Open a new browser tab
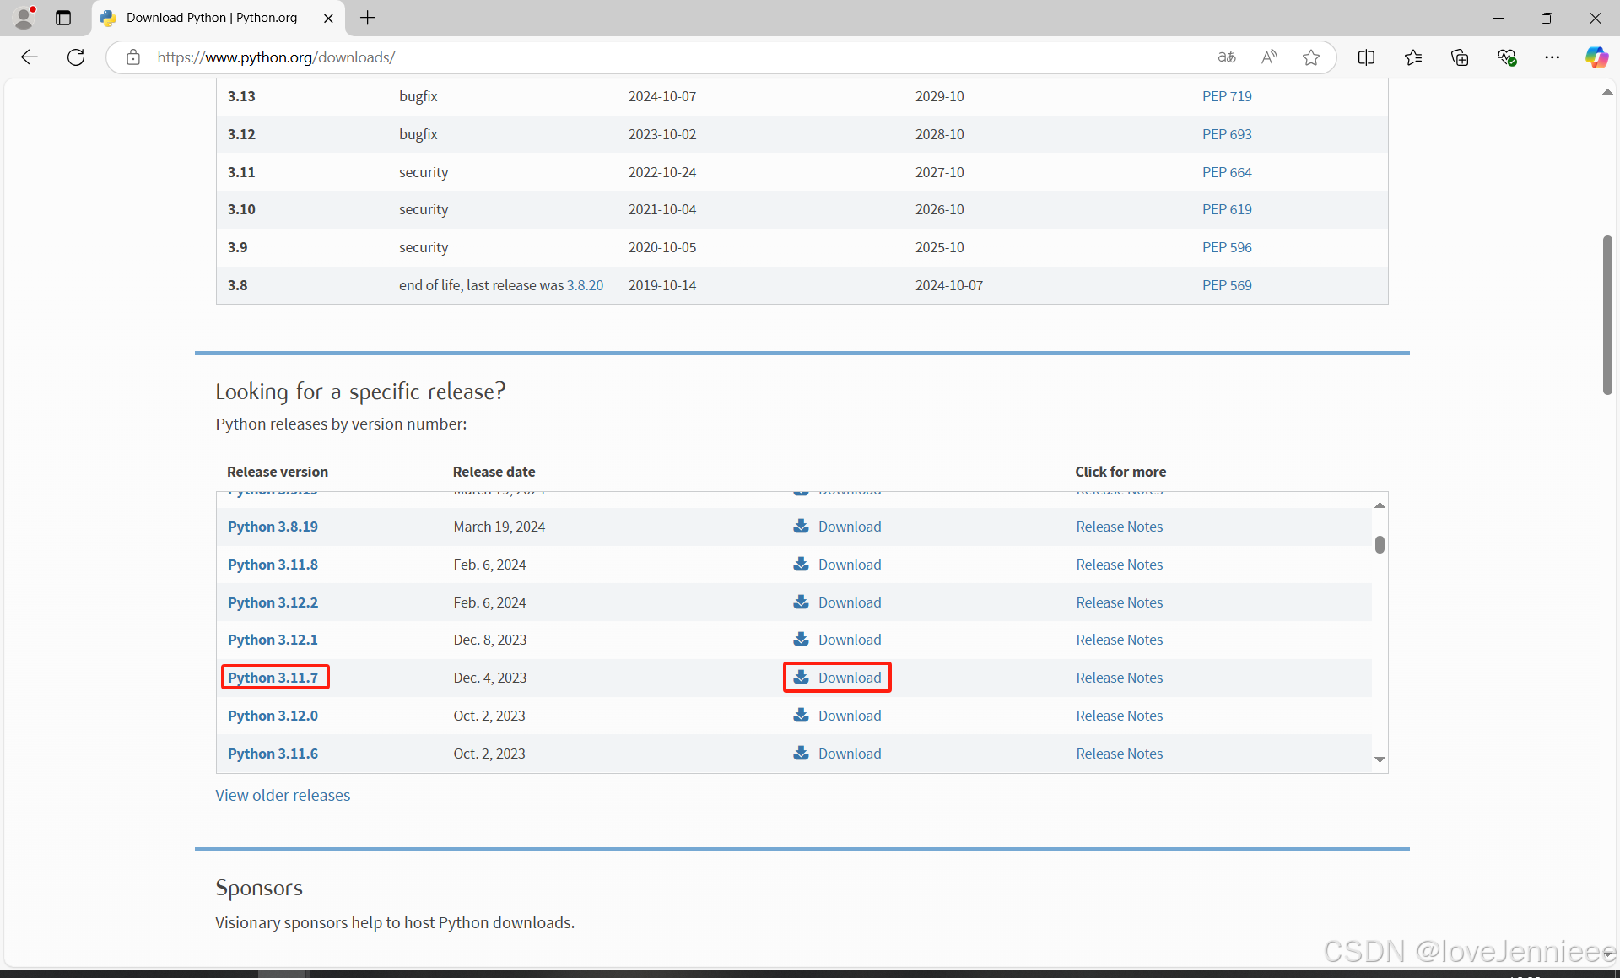1620x978 pixels. pos(368,18)
